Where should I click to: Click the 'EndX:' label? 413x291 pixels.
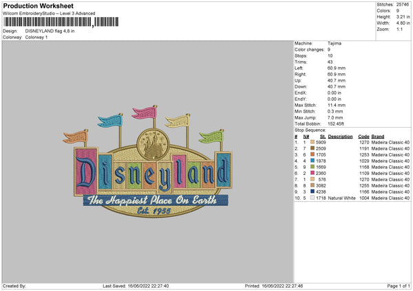301,93
